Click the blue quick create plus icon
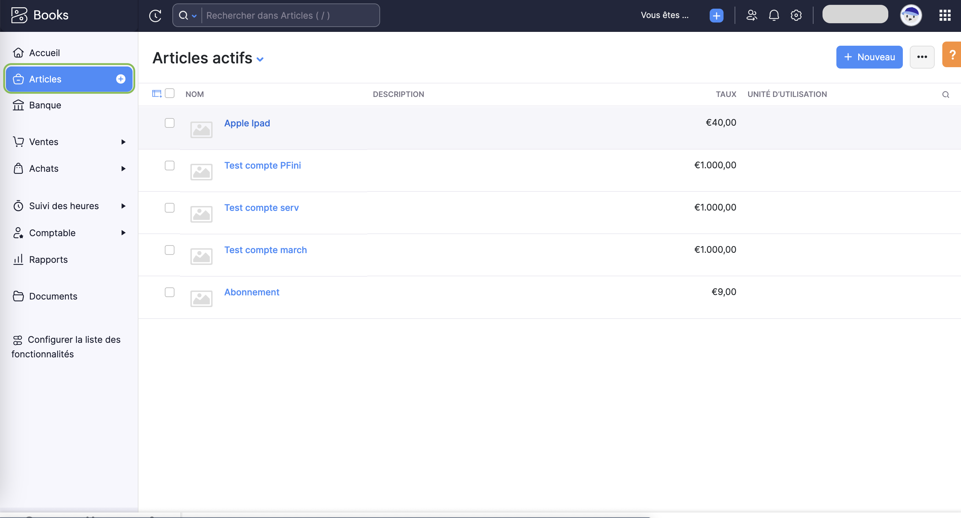961x518 pixels. (x=716, y=15)
